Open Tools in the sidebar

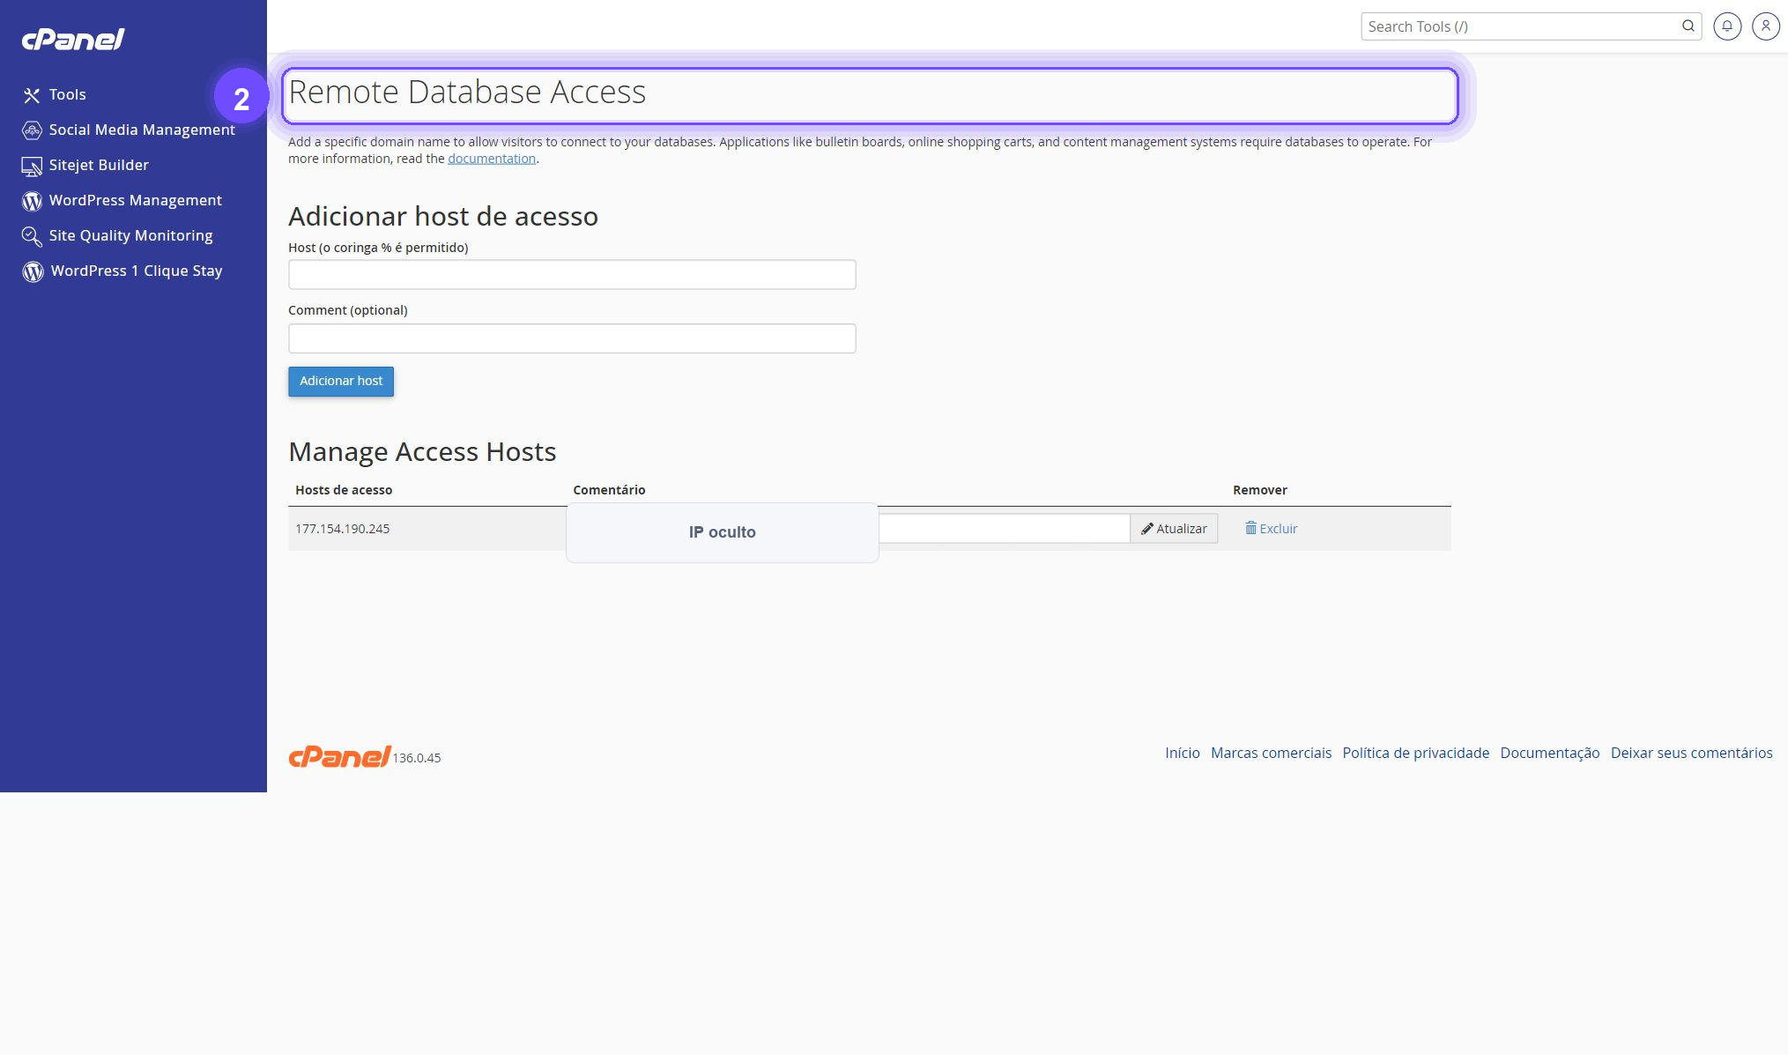click(68, 94)
